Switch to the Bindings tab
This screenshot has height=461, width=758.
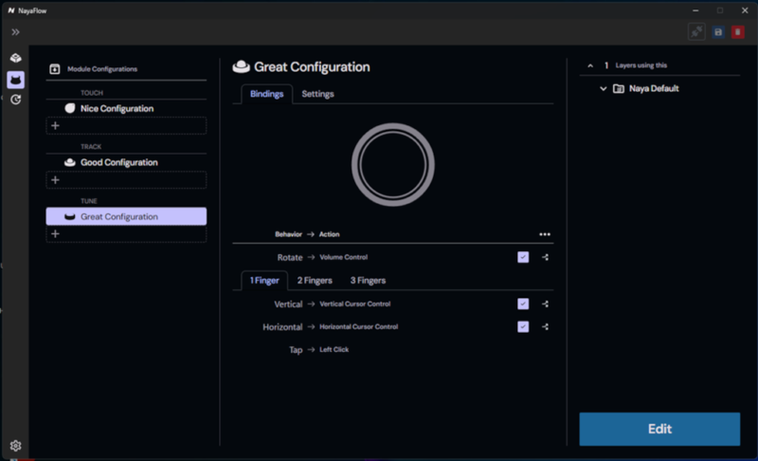[x=267, y=94]
